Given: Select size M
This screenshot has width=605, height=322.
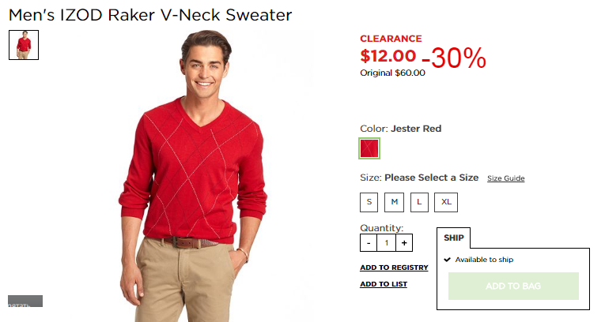Looking at the screenshot, I should tap(394, 202).
